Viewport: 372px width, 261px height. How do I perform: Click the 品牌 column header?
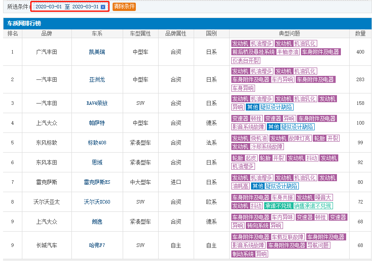47,33
